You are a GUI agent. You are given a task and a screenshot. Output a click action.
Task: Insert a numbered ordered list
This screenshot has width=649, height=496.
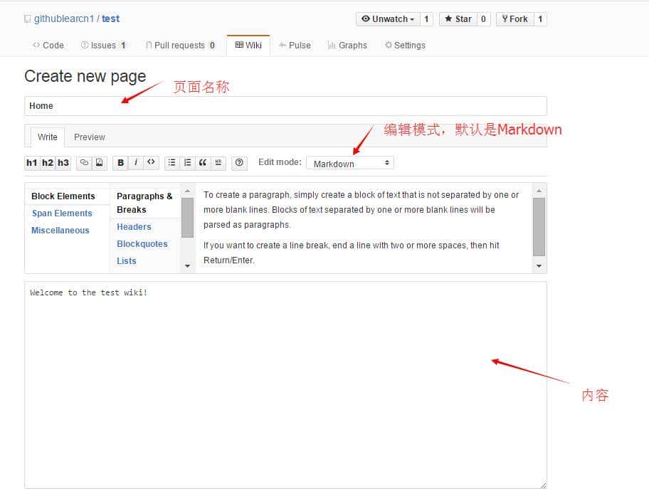click(x=187, y=163)
